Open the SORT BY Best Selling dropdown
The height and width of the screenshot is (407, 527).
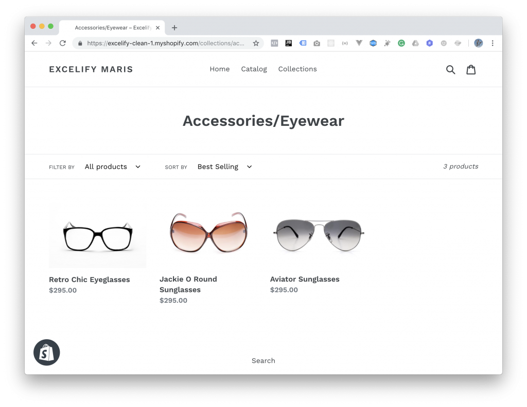point(224,166)
